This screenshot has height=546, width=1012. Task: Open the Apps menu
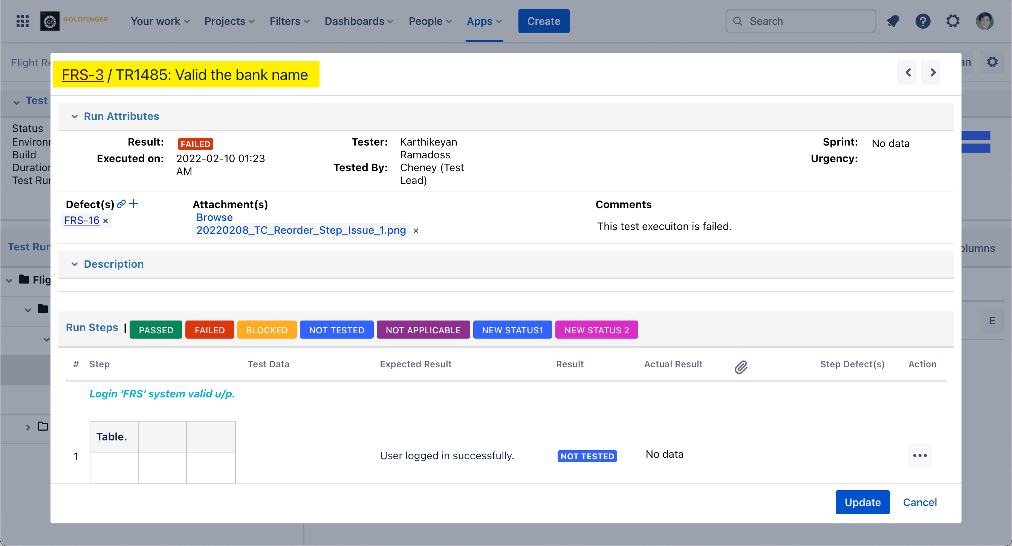coord(484,21)
